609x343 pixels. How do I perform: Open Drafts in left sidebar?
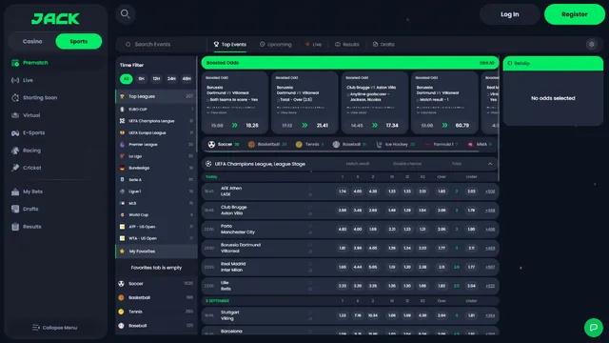pos(56,209)
